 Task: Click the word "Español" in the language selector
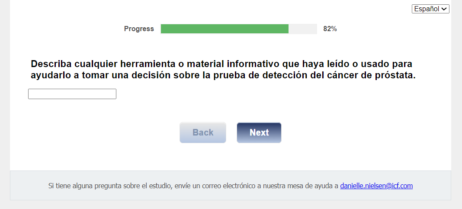[427, 9]
